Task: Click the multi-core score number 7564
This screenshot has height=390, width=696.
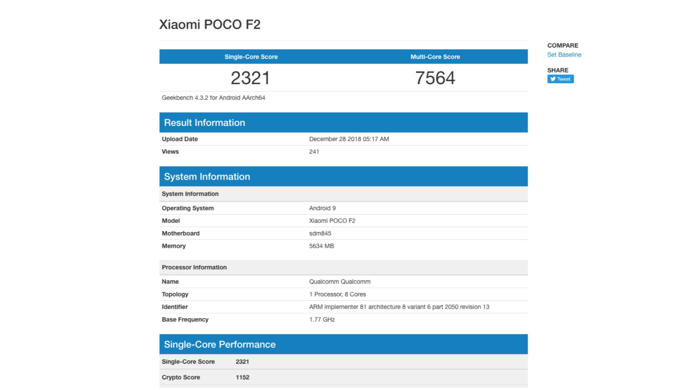Action: click(435, 78)
